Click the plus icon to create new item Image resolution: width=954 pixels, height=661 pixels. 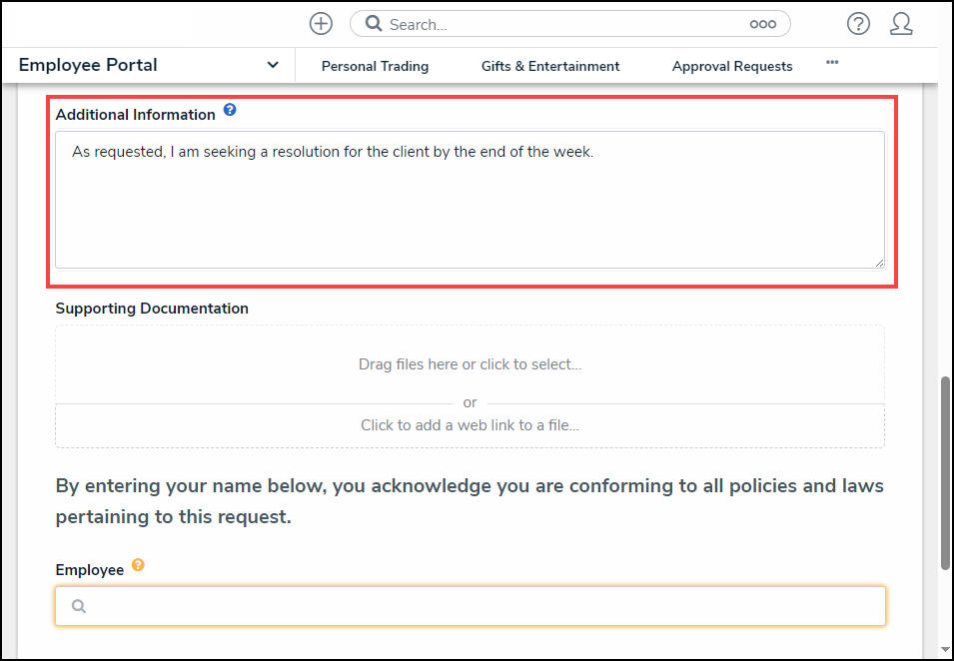[321, 24]
